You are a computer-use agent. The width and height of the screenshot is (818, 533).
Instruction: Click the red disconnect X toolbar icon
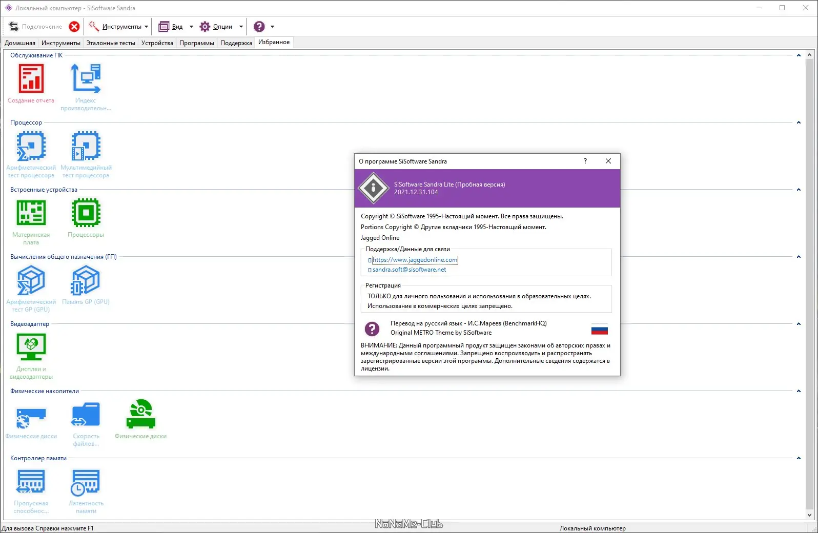[x=74, y=27]
